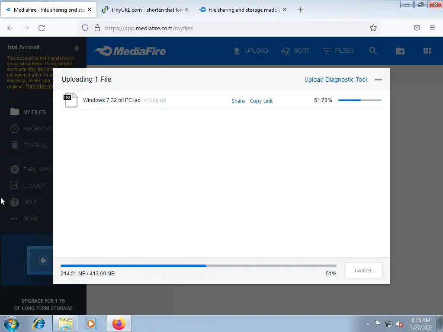Close the first MediaFire tab
This screenshot has height=332, width=443.
(89, 10)
